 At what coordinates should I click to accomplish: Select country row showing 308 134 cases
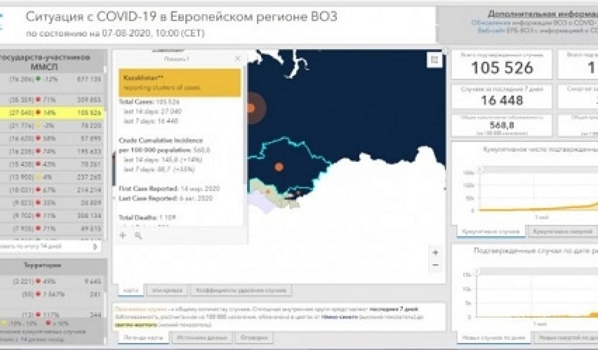pyautogui.click(x=51, y=216)
